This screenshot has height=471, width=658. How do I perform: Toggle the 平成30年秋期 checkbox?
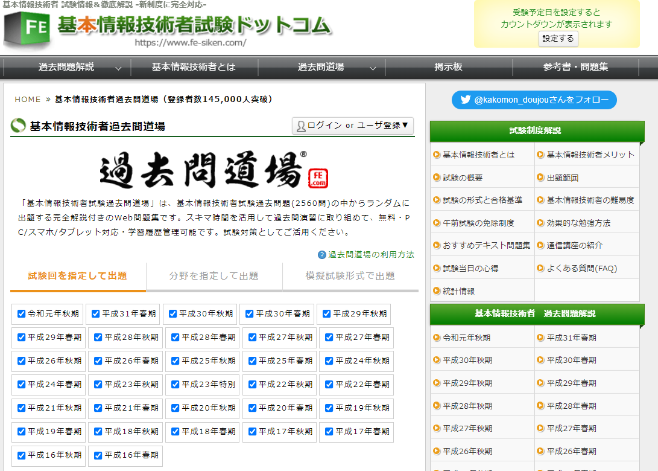[x=172, y=314]
